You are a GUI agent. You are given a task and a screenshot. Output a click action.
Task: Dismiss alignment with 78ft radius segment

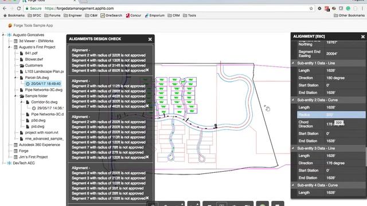click(147, 157)
